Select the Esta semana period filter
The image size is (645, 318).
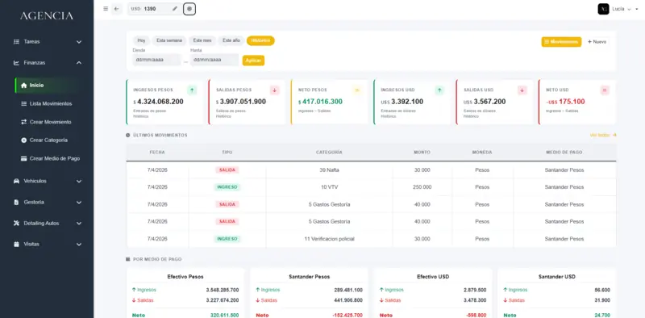pyautogui.click(x=169, y=41)
